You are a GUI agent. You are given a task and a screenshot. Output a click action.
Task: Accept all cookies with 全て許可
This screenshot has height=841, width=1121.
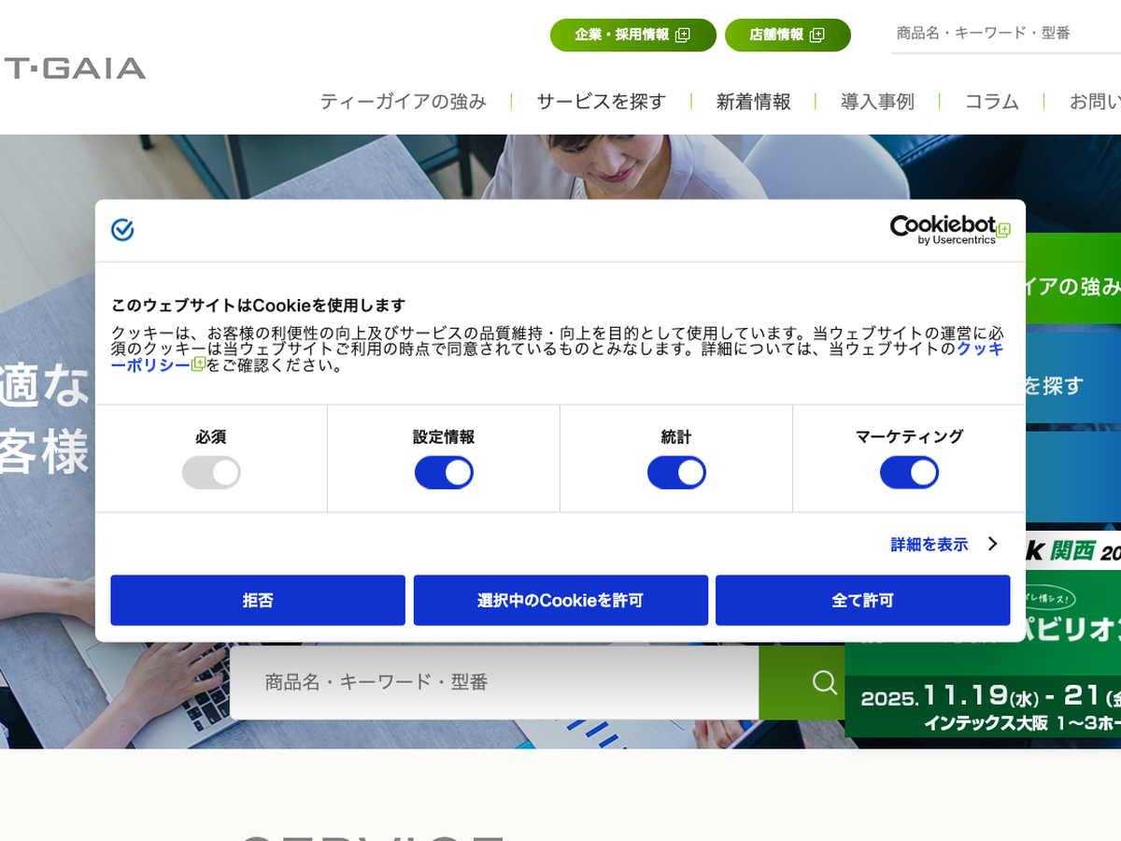pyautogui.click(x=862, y=600)
